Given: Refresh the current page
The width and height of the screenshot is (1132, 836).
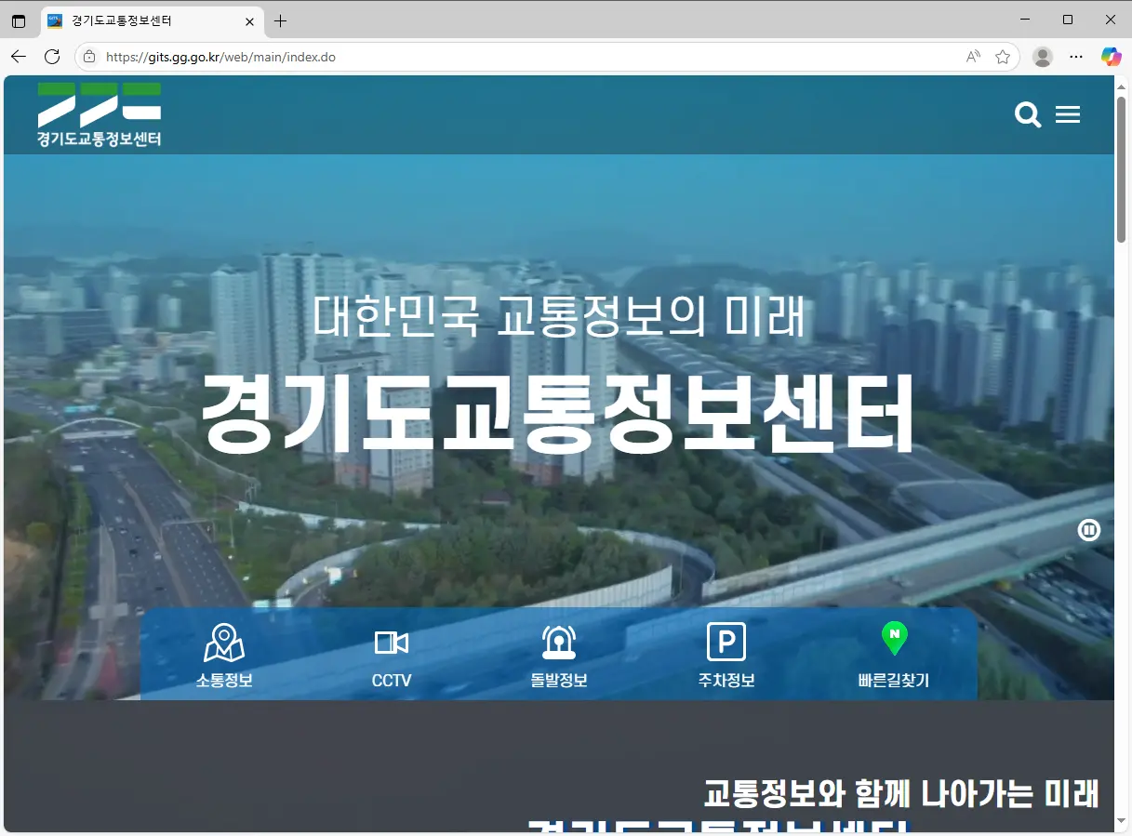Looking at the screenshot, I should [x=52, y=57].
